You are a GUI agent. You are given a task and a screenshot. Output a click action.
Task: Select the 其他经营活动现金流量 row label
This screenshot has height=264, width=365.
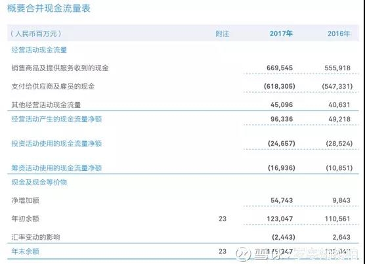tap(46, 105)
